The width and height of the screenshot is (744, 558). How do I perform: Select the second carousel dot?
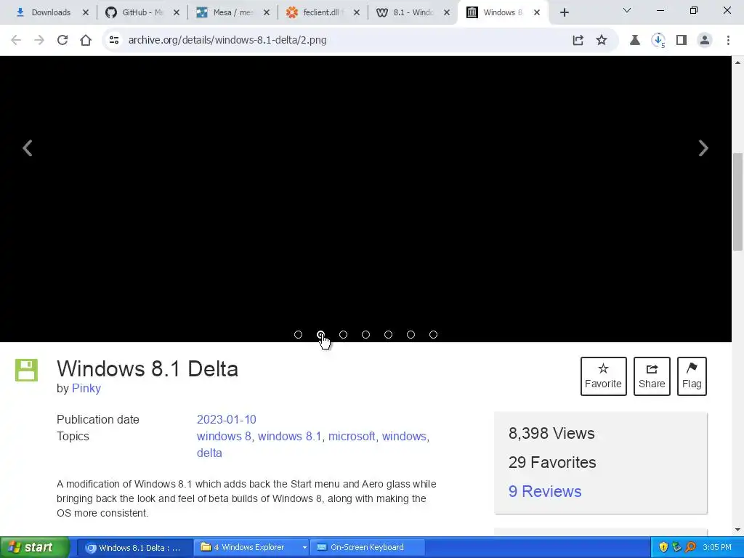pos(320,334)
